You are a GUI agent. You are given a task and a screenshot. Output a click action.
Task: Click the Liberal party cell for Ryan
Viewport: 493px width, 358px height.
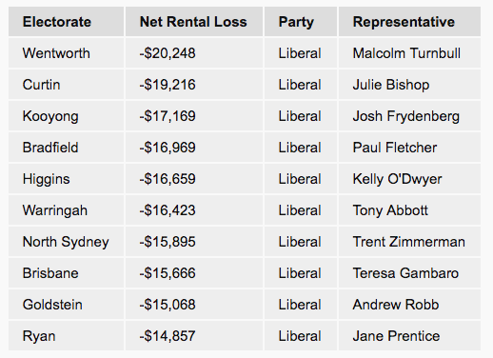click(x=301, y=336)
